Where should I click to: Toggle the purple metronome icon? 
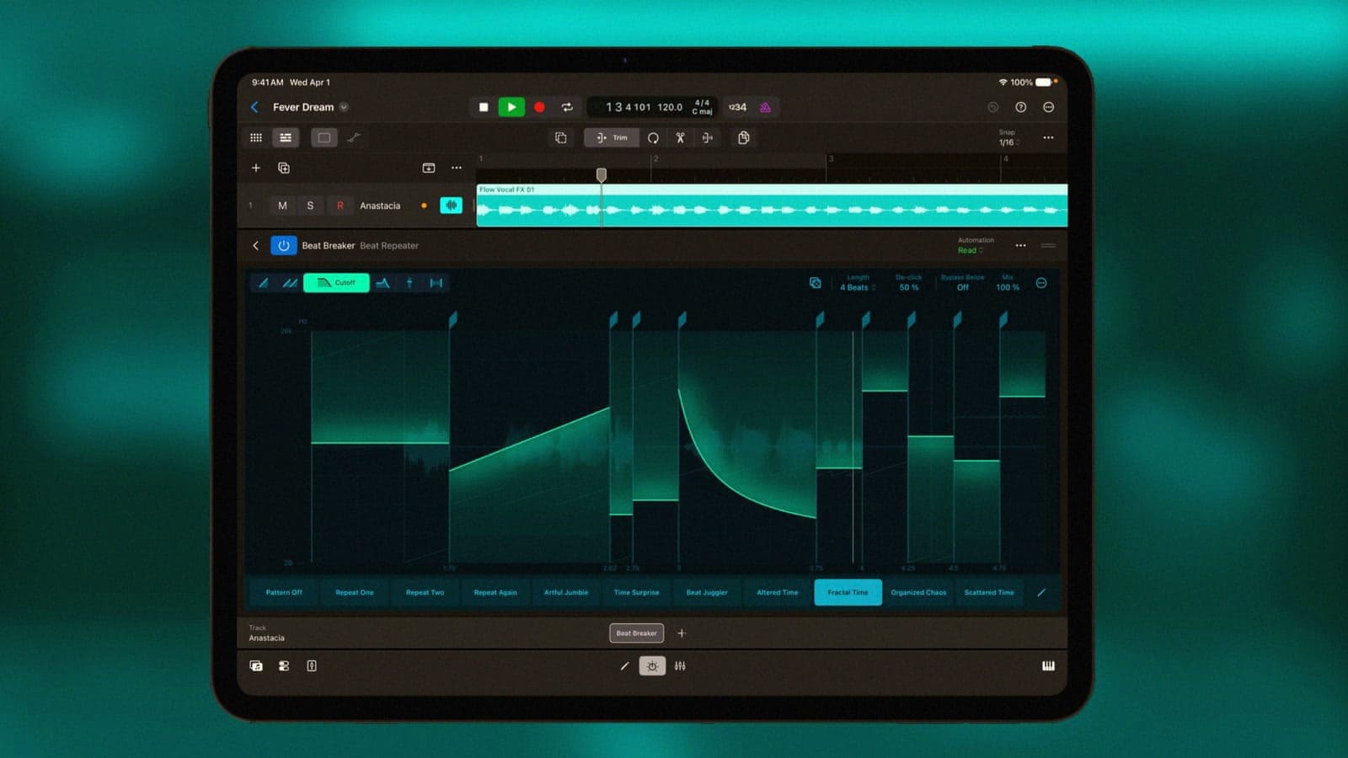click(765, 107)
